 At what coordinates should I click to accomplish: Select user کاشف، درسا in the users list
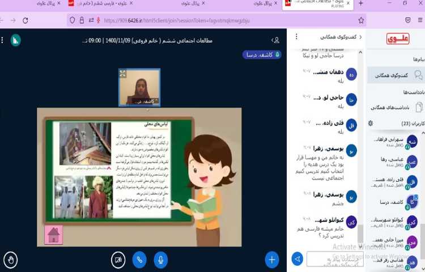pos(396,202)
